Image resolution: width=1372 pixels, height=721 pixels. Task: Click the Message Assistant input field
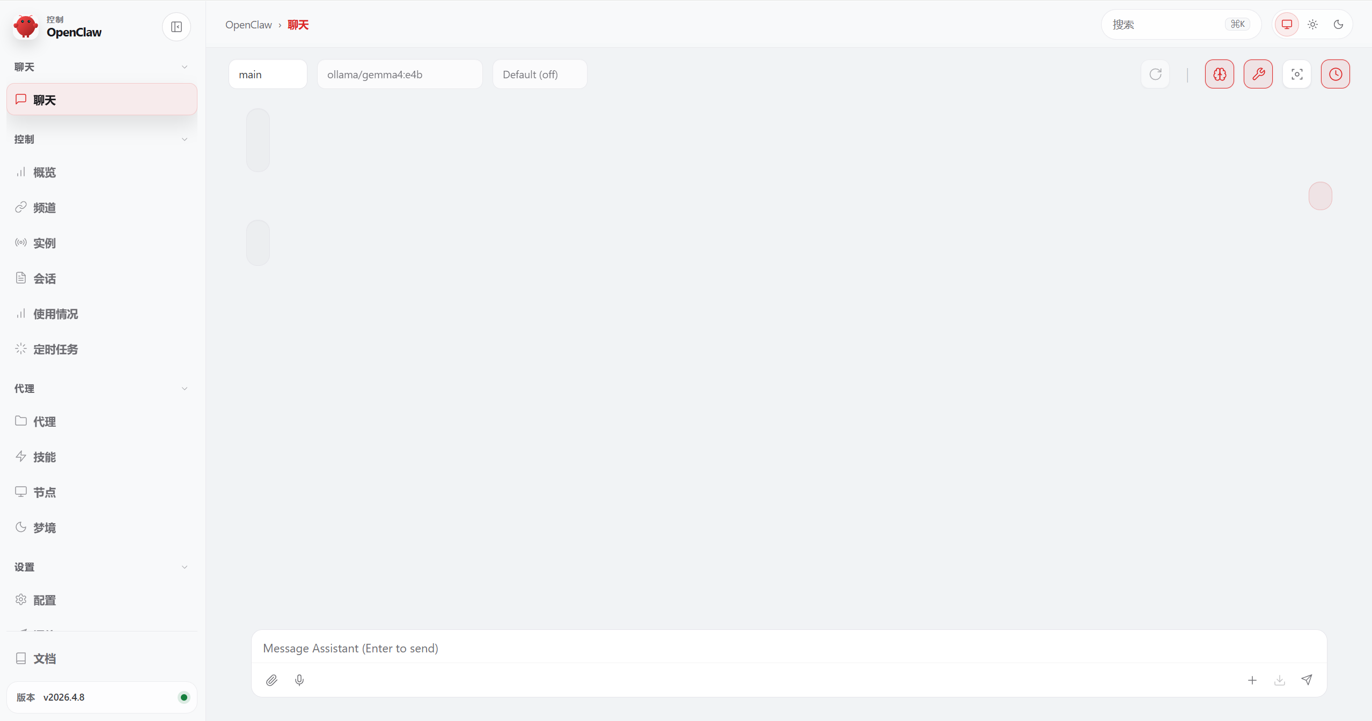click(x=789, y=648)
